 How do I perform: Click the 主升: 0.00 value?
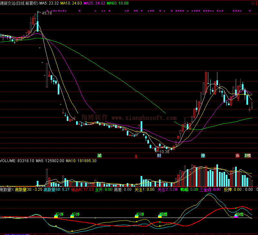104,190
